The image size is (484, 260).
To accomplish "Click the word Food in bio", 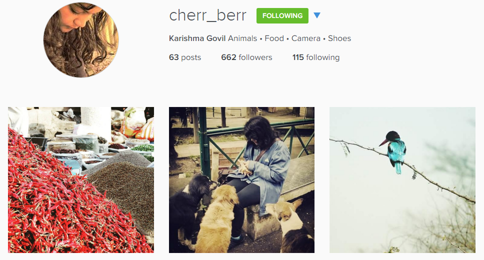I will coord(274,38).
